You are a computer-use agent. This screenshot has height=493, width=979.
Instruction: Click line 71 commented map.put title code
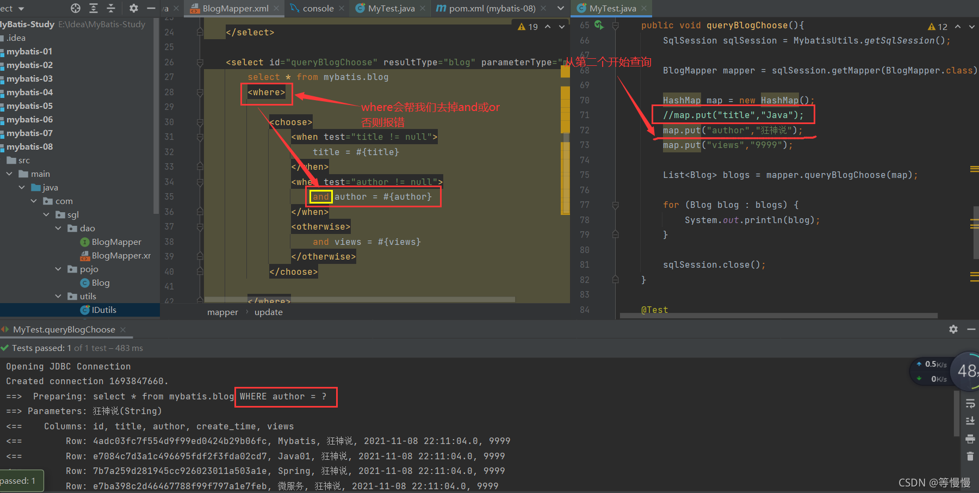[x=733, y=115]
